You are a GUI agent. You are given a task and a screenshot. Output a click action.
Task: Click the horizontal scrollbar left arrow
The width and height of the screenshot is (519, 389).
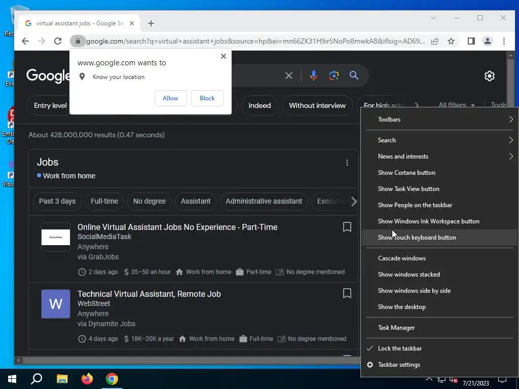(18, 360)
